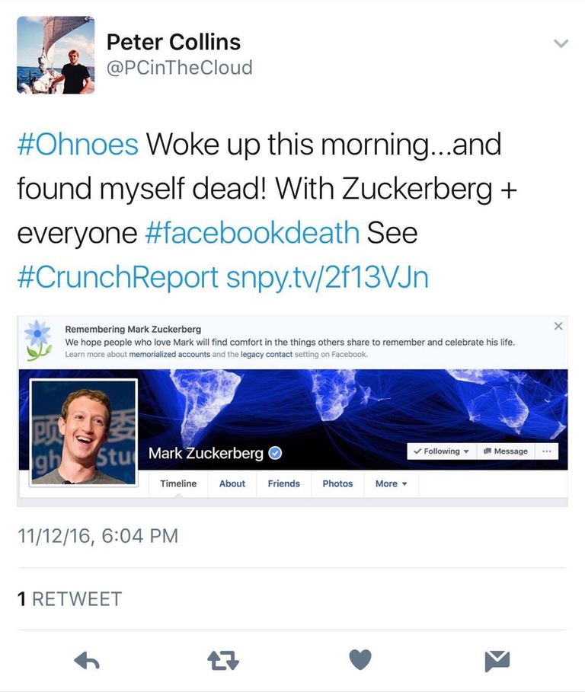
Task: Click the memorial flower icon in banner
Action: point(38,340)
